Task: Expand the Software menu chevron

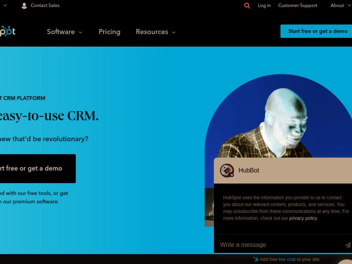Action: click(x=80, y=32)
